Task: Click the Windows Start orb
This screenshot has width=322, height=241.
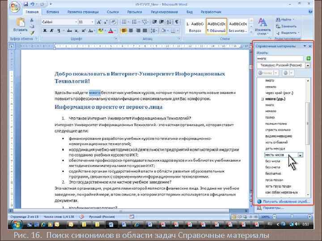Action: pyautogui.click(x=17, y=224)
